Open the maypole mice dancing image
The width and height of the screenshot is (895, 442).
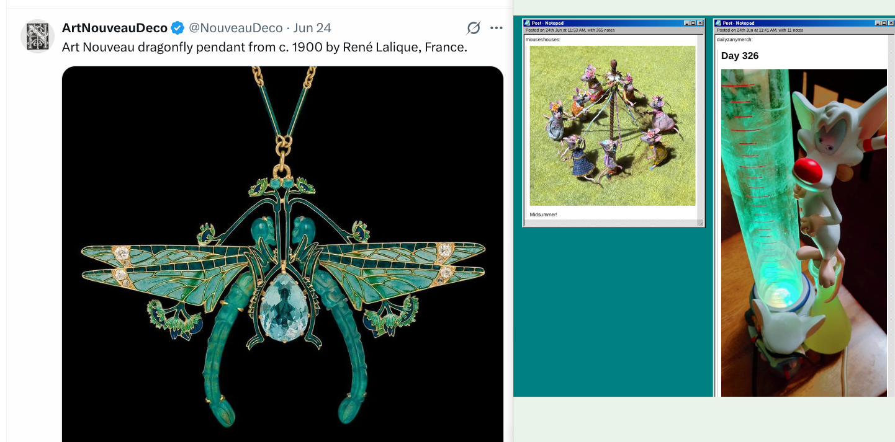(613, 126)
